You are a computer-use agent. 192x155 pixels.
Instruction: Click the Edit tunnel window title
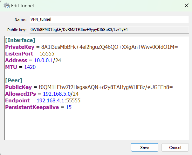point(22,6)
